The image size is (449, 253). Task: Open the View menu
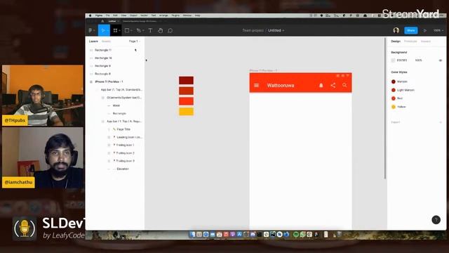pos(123,15)
